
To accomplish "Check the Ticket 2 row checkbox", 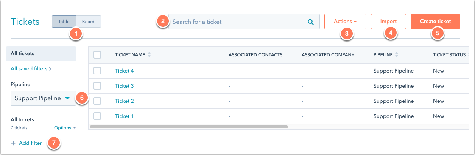I will 97,101.
